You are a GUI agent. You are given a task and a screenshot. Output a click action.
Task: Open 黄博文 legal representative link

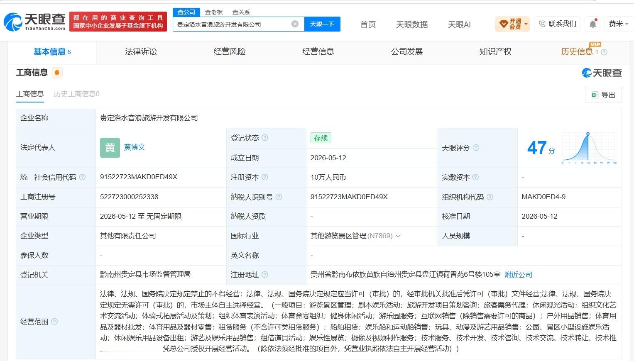coord(135,147)
